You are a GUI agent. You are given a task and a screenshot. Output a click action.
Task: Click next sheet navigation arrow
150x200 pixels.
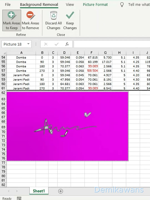[x=17, y=191]
